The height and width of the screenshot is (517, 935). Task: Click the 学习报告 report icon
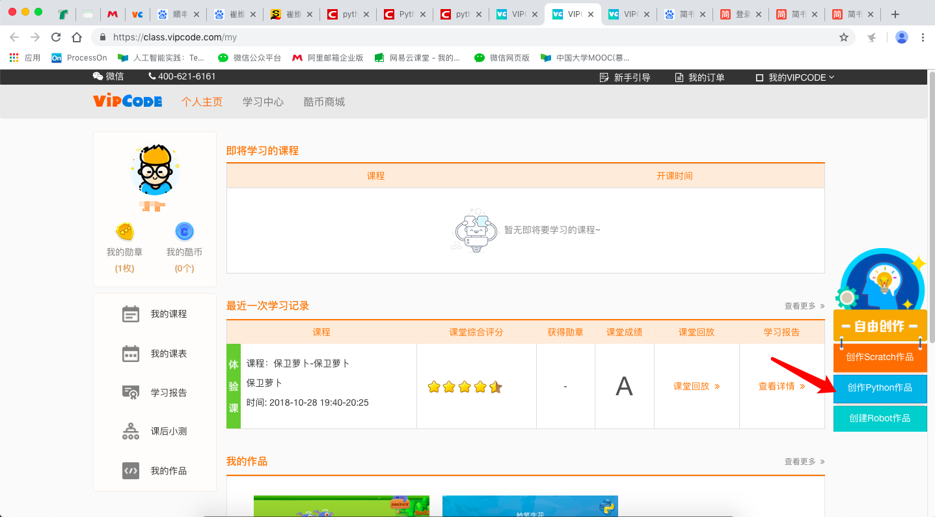pyautogui.click(x=131, y=393)
